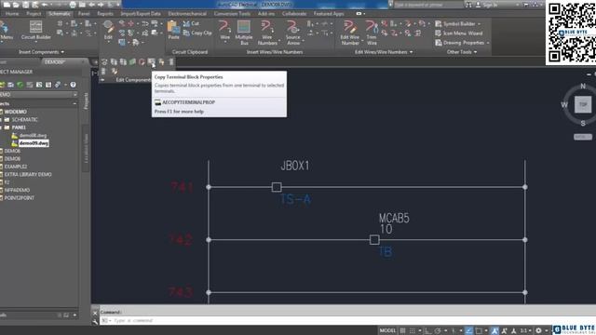Open the Featured Apps tab
This screenshot has width=596, height=335.
point(329,14)
